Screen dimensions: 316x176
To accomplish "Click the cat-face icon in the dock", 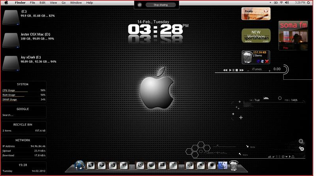I will [124, 165].
